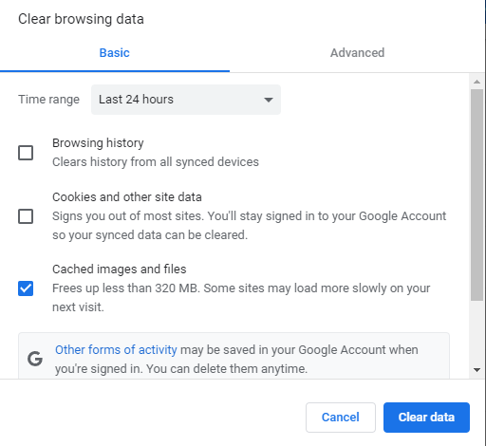Click the scrollbar track below the thumb
486x446 pixels.
tap(477, 332)
